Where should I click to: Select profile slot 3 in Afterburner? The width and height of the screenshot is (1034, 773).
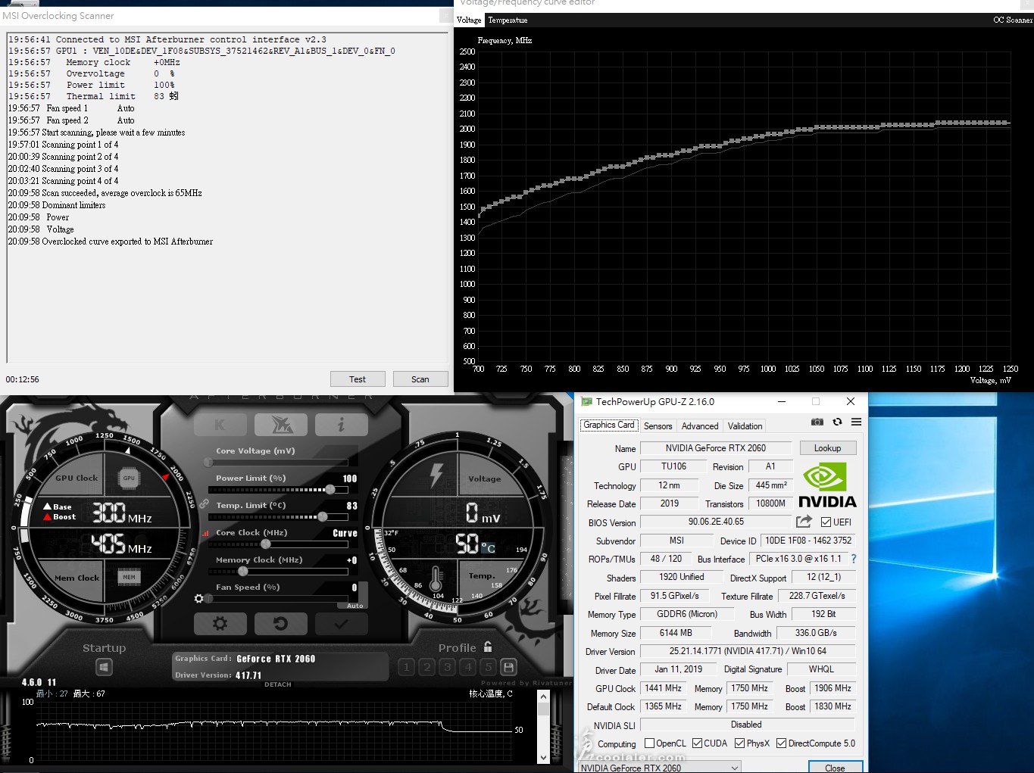(x=448, y=667)
